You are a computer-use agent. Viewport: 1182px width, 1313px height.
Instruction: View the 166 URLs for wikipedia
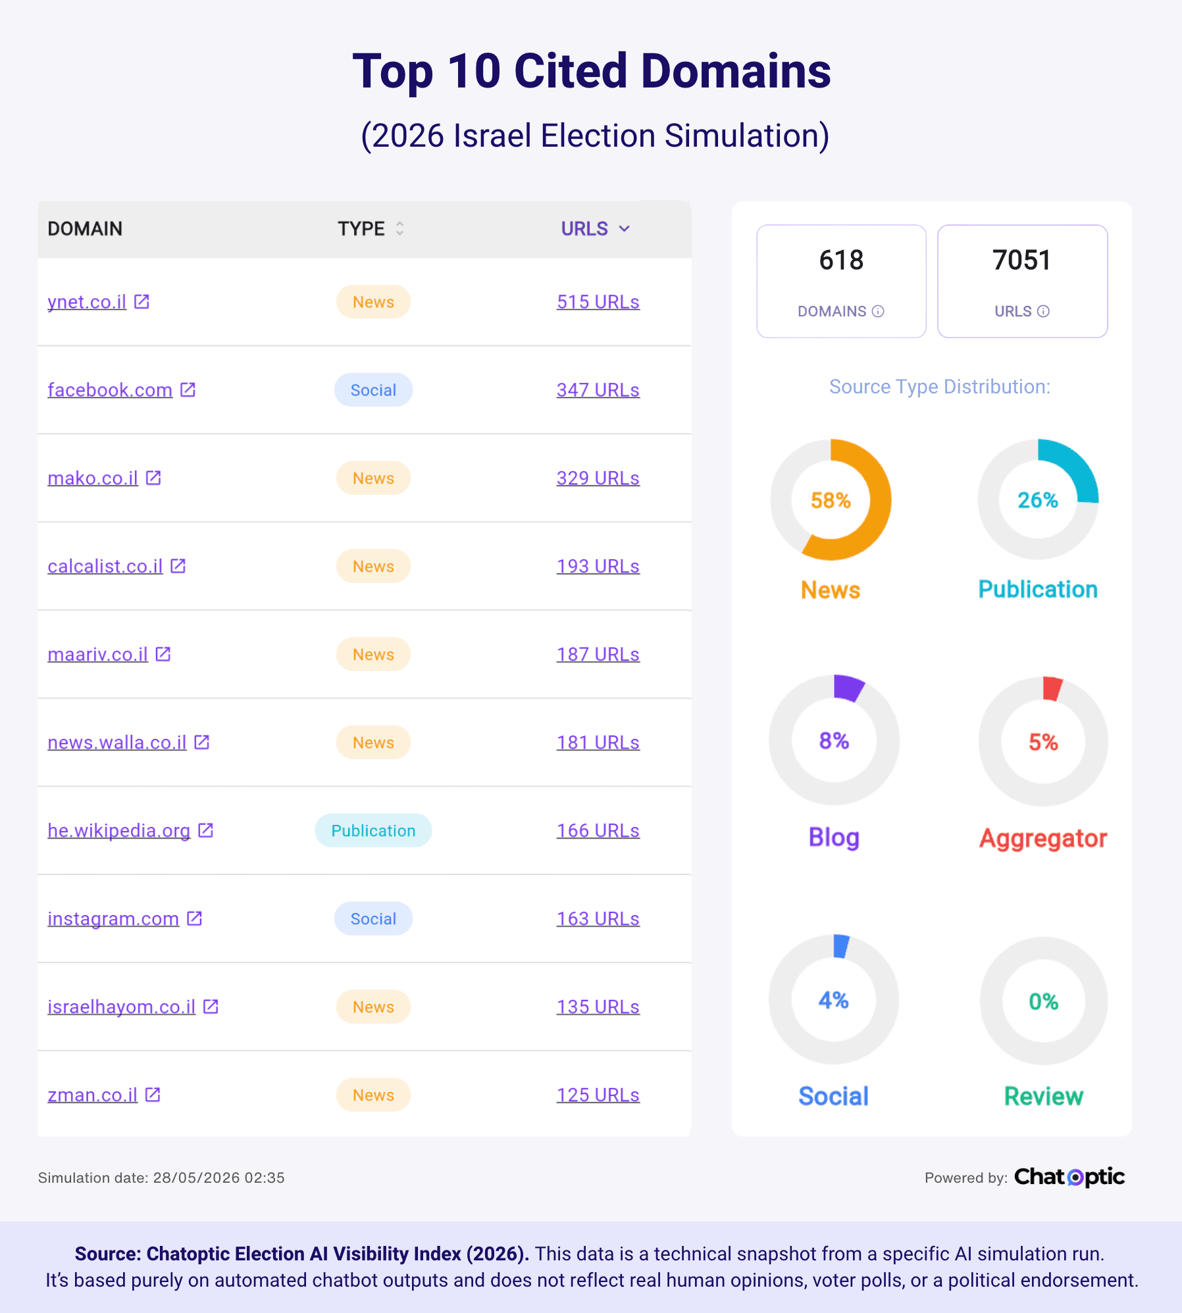598,831
